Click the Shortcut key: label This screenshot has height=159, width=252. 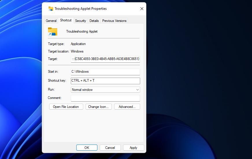(x=57, y=81)
